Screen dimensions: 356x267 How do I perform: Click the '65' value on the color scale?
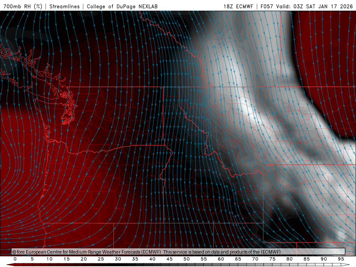pyautogui.click(x=238, y=259)
